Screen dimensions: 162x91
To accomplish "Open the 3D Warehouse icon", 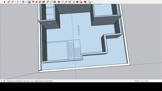I will coord(74,2).
